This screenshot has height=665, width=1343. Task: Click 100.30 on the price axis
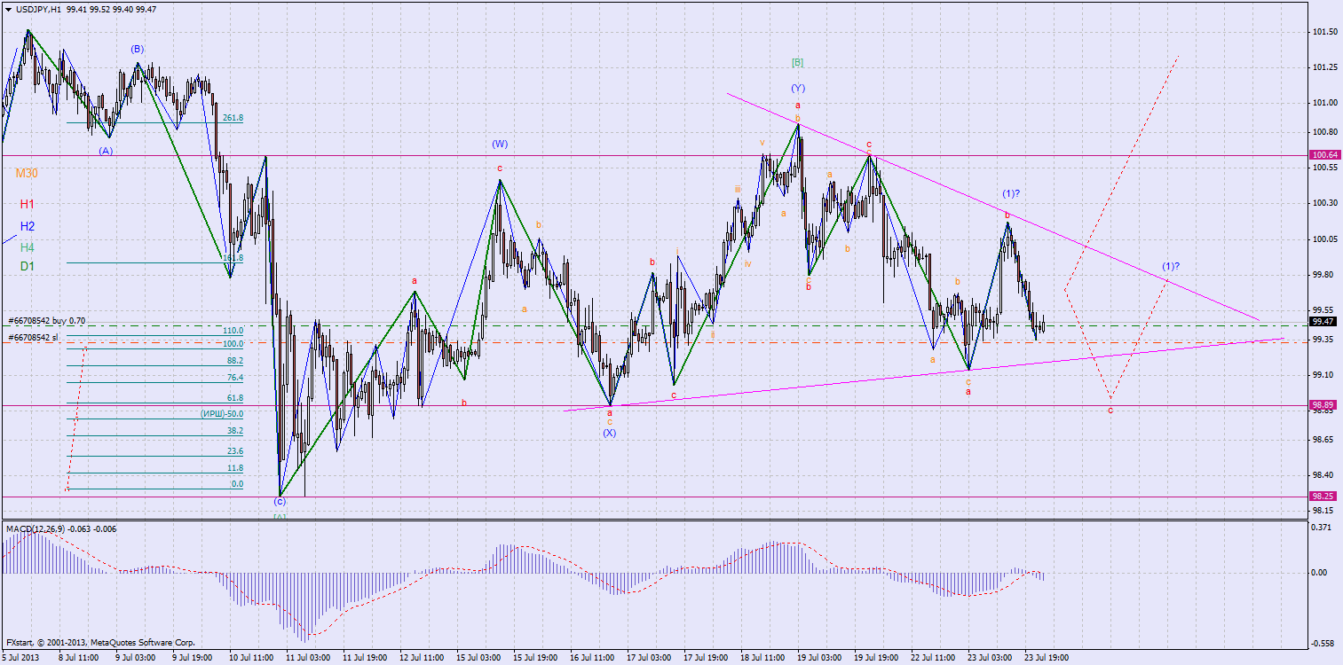tap(1324, 203)
